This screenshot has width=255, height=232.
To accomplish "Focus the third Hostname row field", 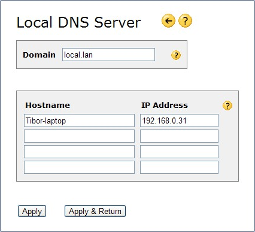I will click(79, 152).
